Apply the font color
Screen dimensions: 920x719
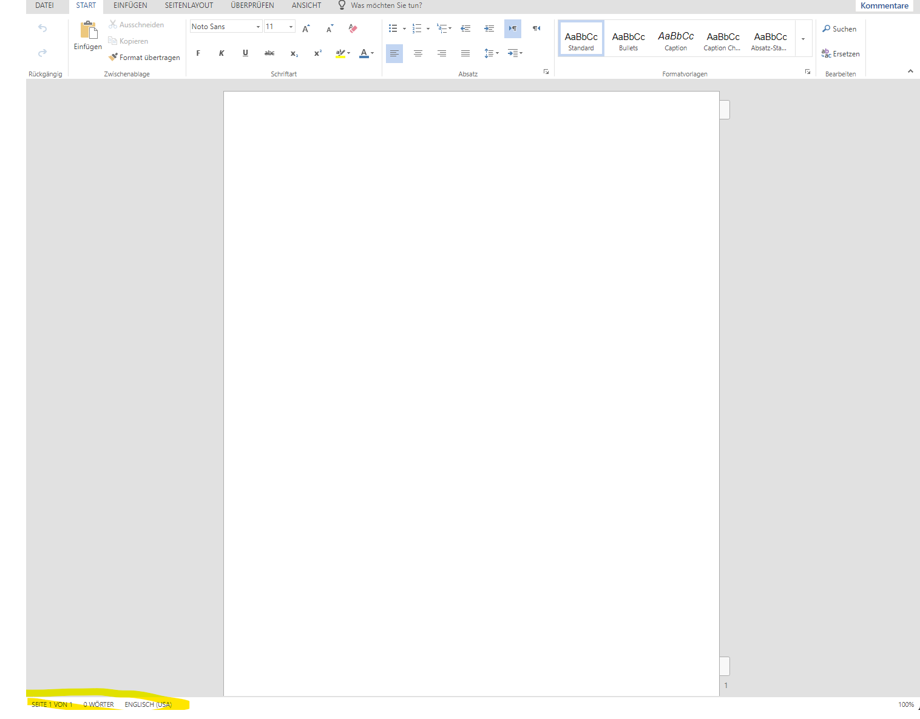coord(364,53)
